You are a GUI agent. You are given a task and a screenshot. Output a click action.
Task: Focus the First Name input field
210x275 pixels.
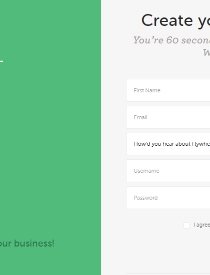(168, 90)
